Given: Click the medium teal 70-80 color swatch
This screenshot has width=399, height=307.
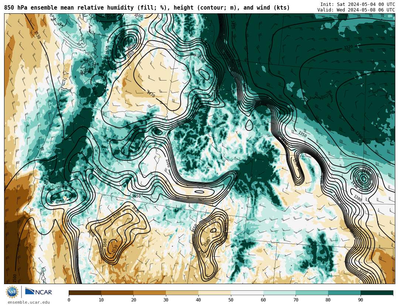Looking at the screenshot, I should 312,293.
